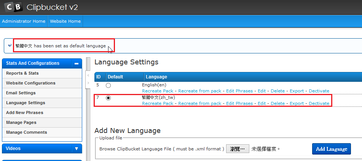
Task: Select 繁體中文 default language radio button
Action: 108,98
